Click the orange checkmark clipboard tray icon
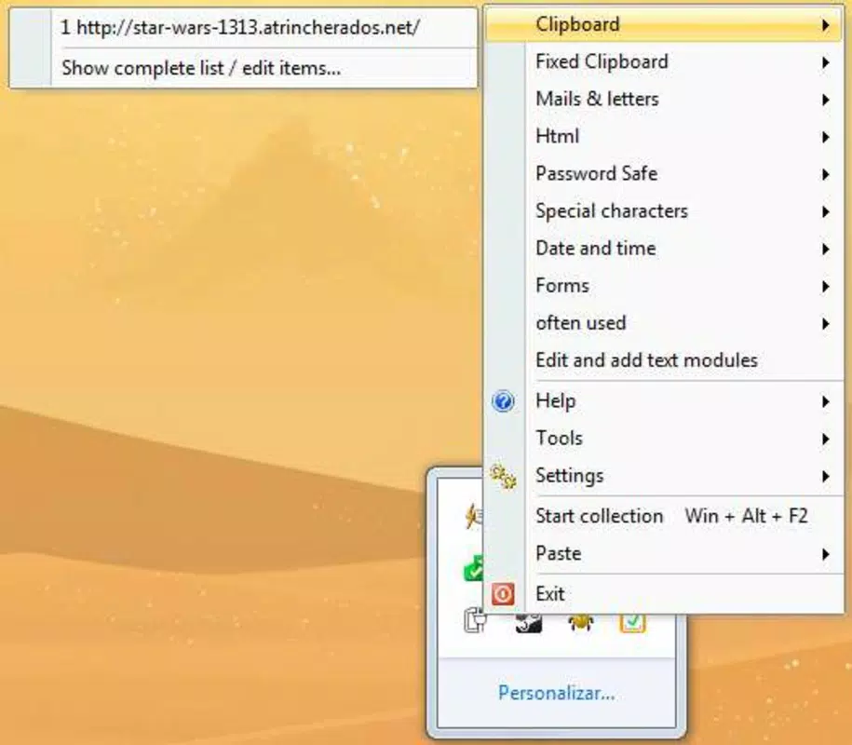This screenshot has width=852, height=745. point(632,623)
